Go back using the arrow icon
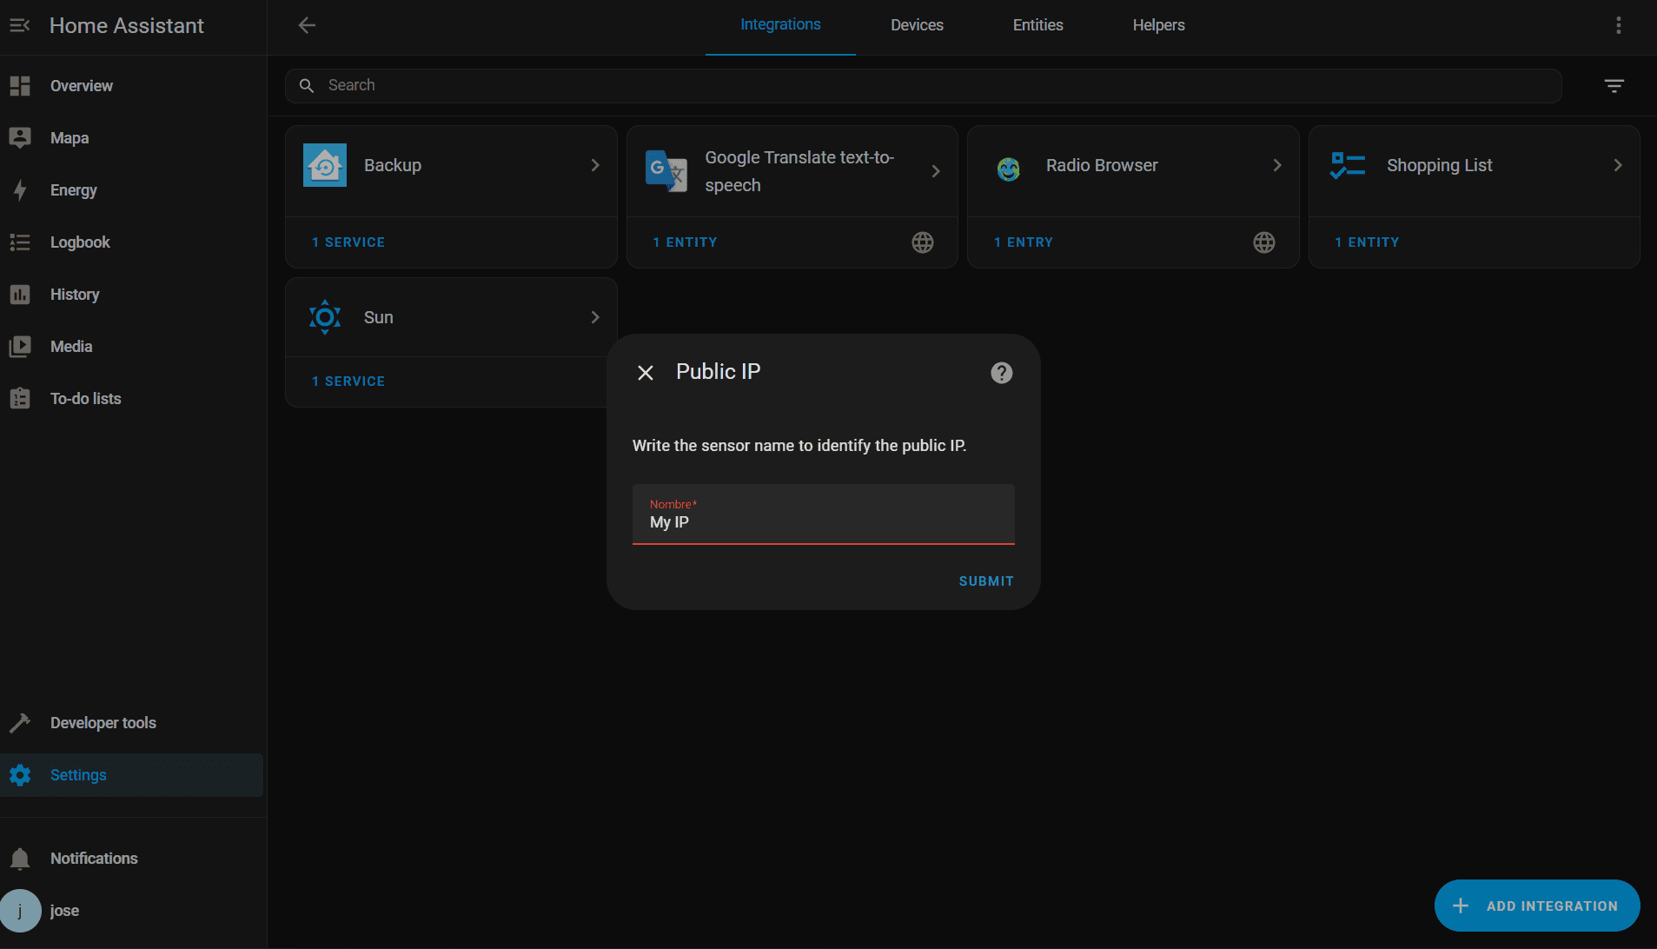The image size is (1657, 949). (307, 25)
